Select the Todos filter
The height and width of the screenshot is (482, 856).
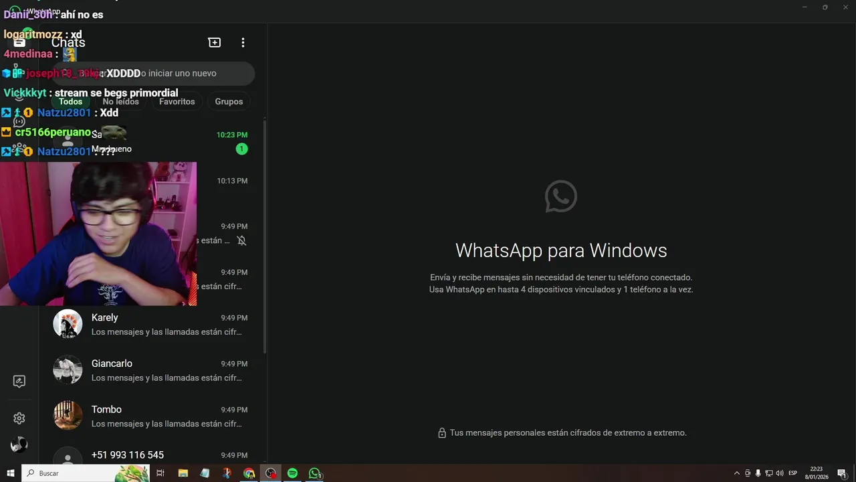click(70, 102)
